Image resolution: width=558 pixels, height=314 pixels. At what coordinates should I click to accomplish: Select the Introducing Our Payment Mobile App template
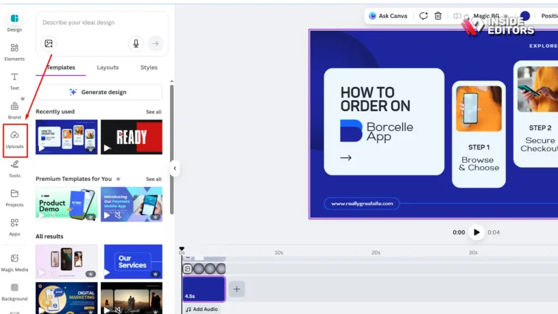tap(132, 204)
